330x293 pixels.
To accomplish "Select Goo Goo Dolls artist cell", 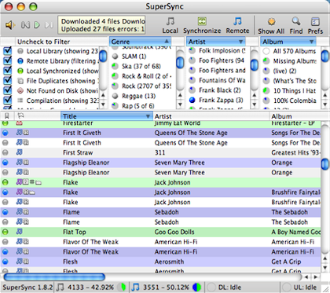I will pyautogui.click(x=174, y=232).
